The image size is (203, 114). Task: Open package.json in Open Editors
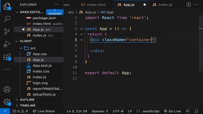pyautogui.click(x=39, y=18)
